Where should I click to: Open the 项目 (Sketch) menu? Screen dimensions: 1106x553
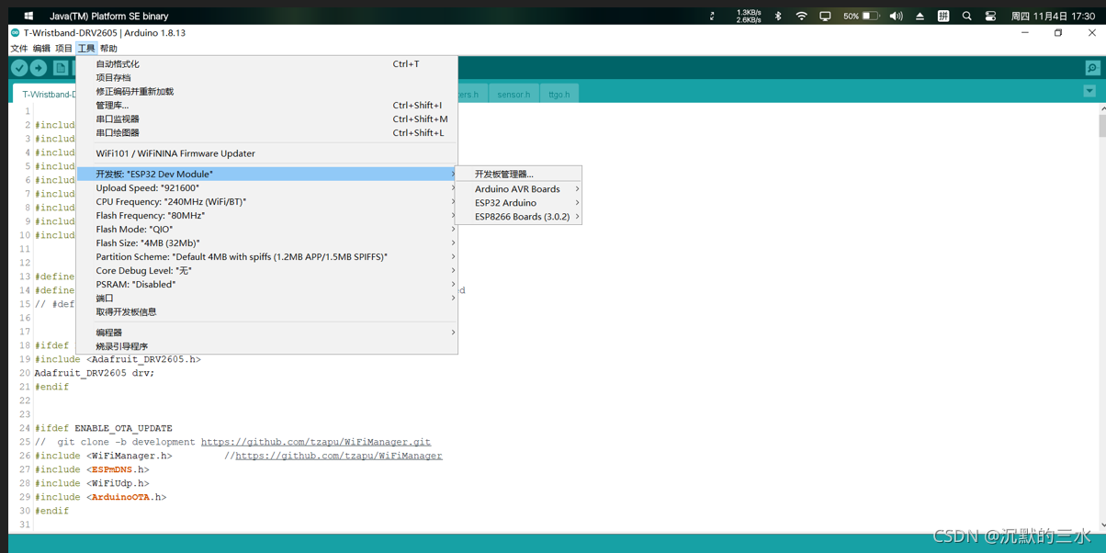coord(63,49)
